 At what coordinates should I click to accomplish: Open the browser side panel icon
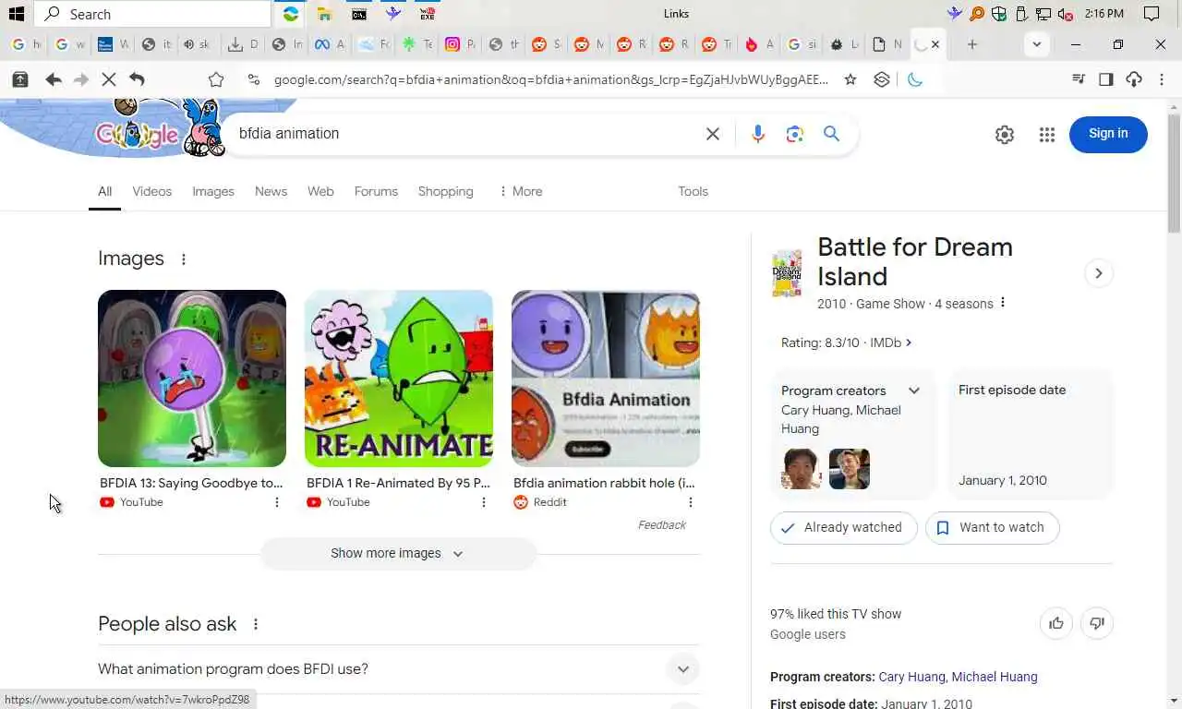coord(1106,80)
